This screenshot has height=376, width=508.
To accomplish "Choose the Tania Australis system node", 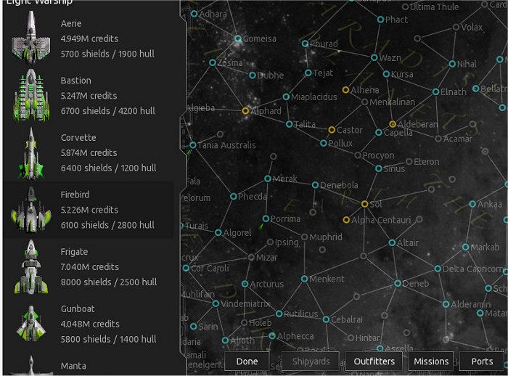I will (193, 145).
